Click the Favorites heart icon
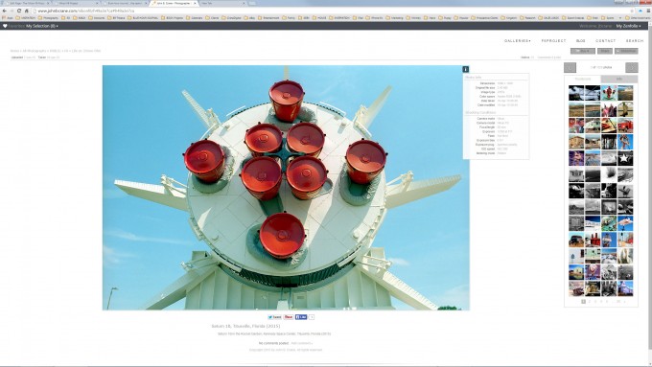The image size is (652, 367). click(x=5, y=26)
